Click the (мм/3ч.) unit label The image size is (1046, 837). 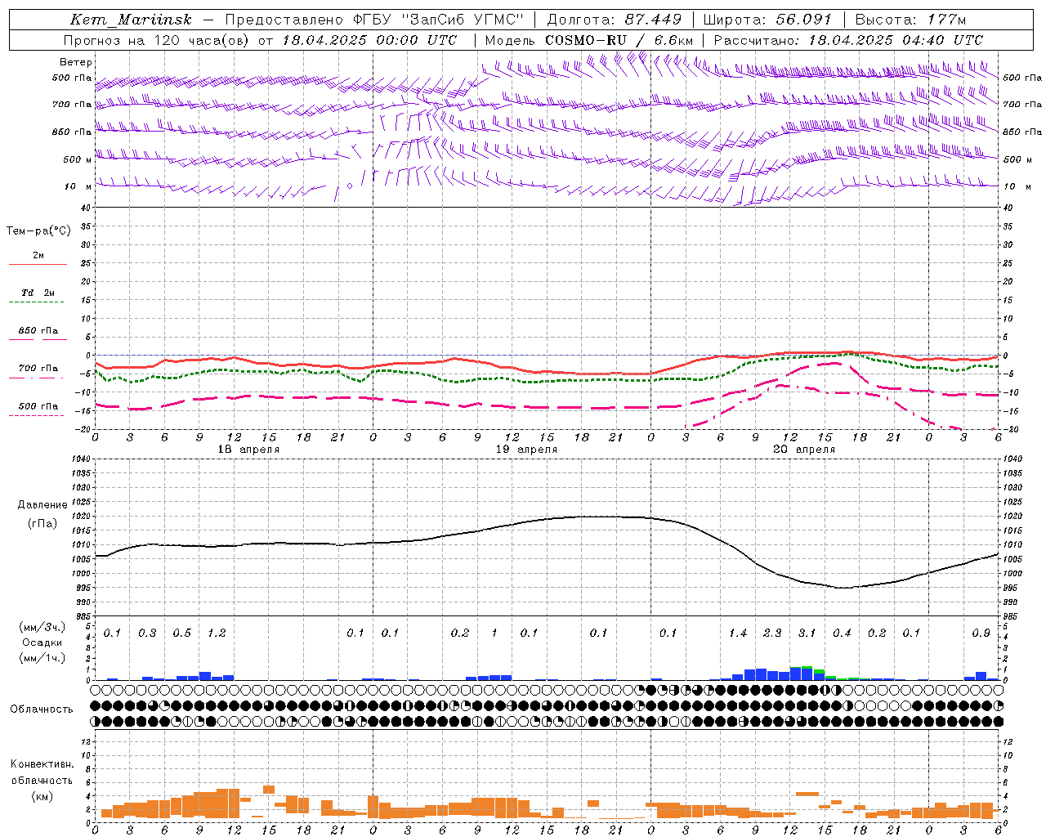42,627
